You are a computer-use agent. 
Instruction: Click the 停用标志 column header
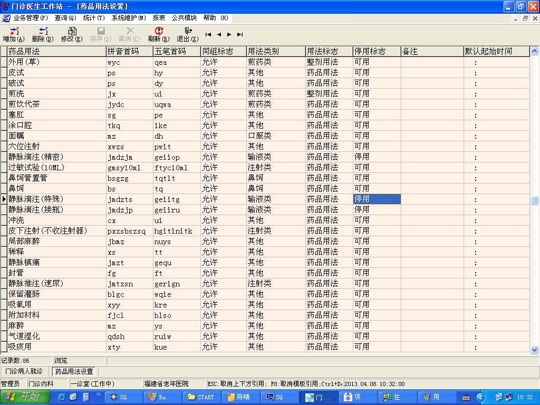point(377,51)
